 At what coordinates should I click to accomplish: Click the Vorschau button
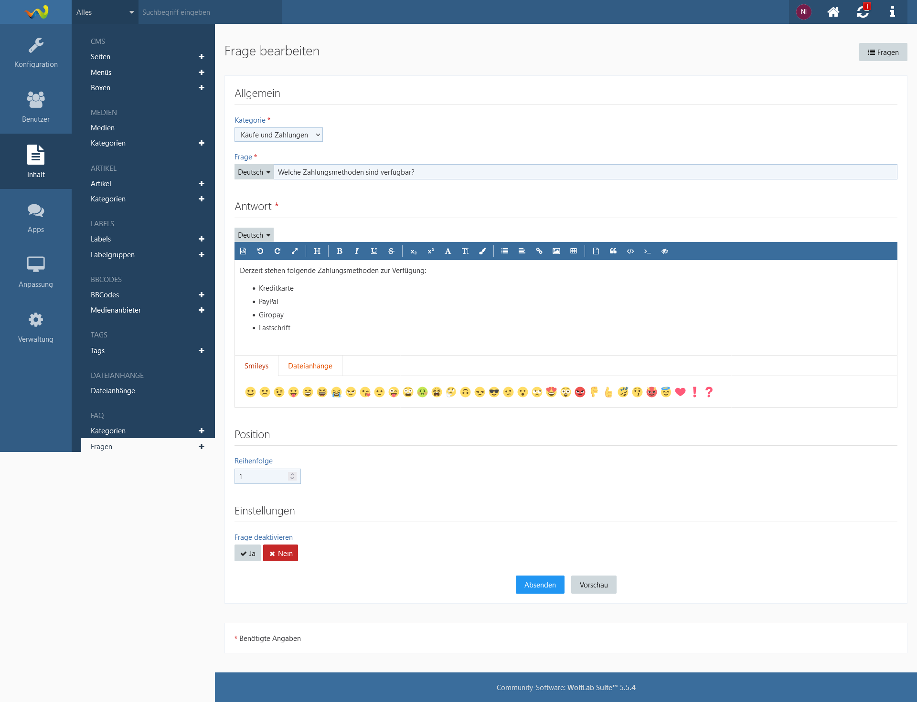click(x=593, y=585)
